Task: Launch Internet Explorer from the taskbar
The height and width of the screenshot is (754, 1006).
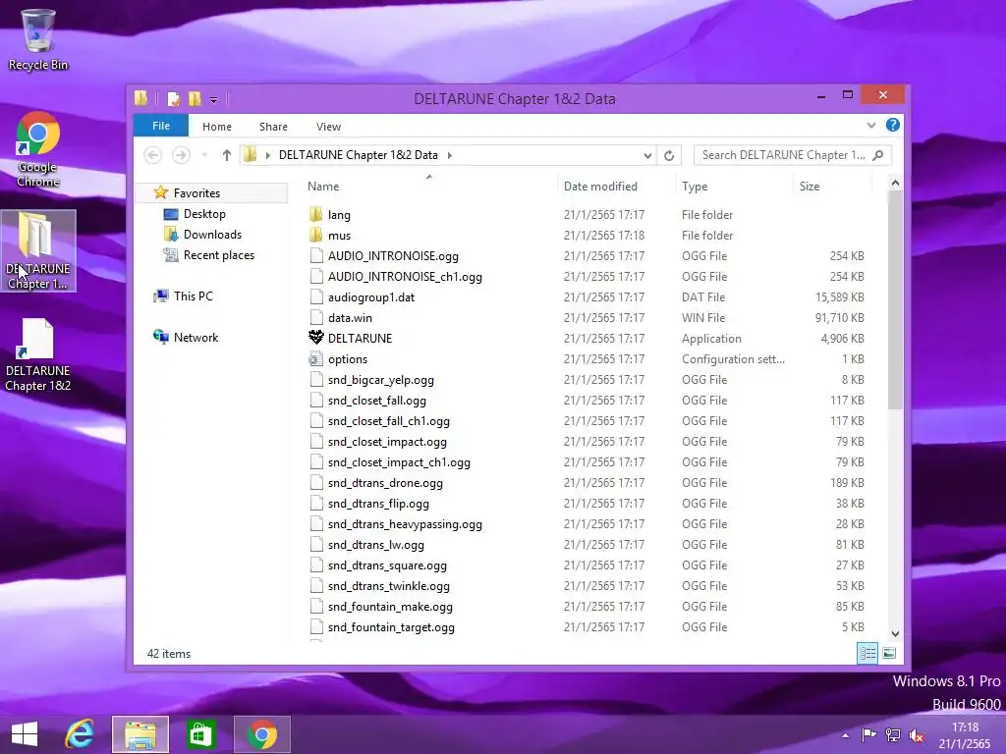Action: point(80,734)
